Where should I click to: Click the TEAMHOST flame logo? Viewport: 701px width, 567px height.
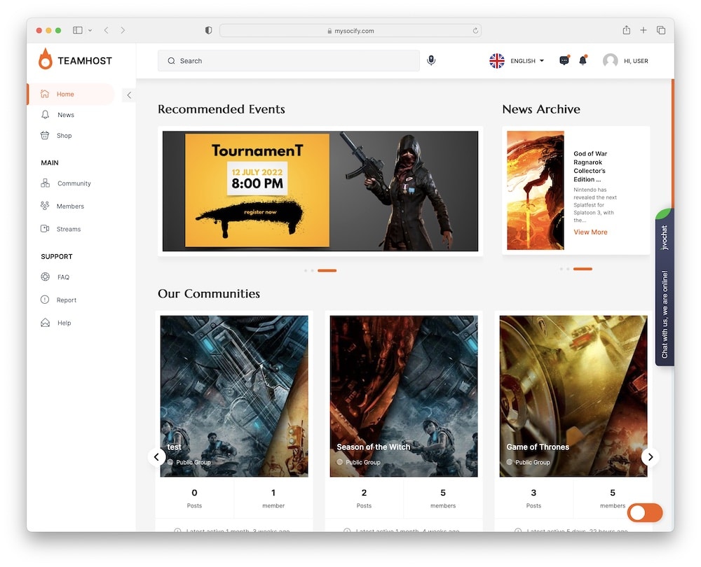(x=45, y=59)
